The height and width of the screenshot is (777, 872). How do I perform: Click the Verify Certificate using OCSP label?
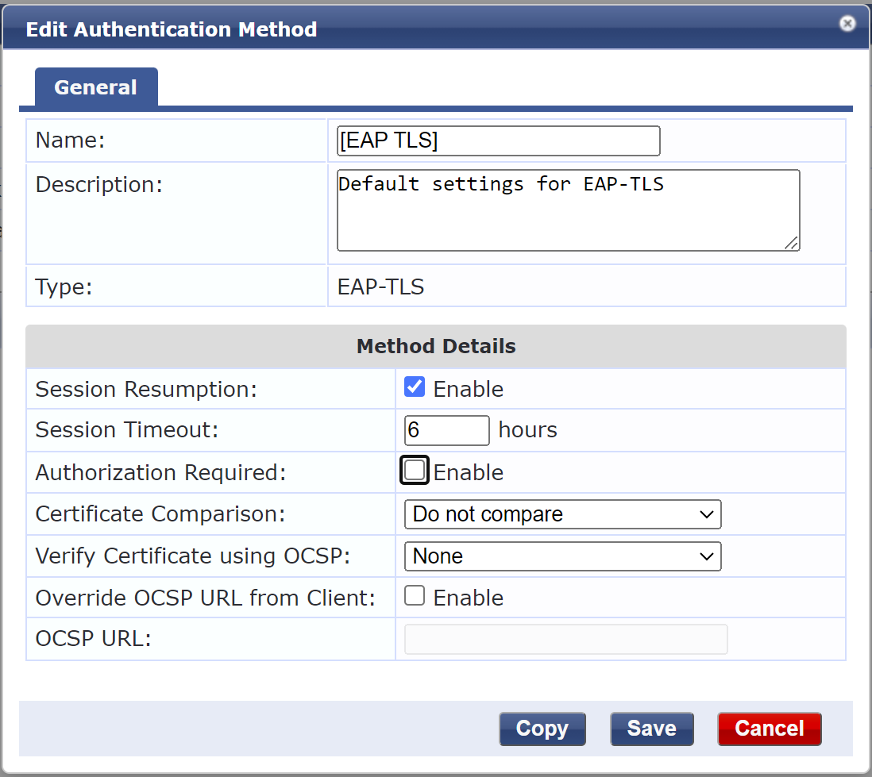(193, 556)
